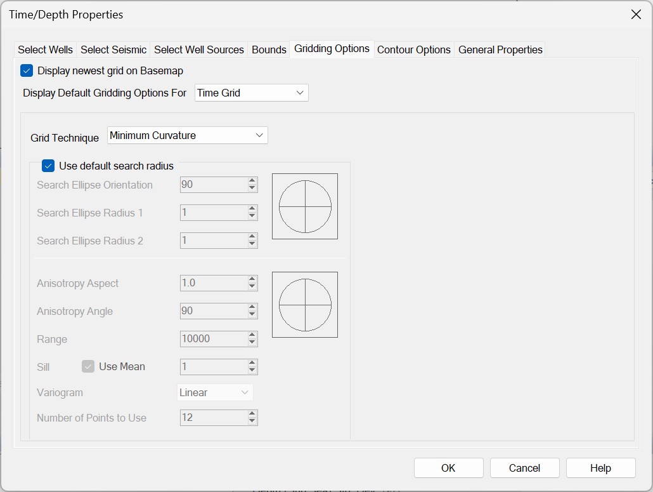Select the Bounds tab
This screenshot has width=653, height=492.
coord(269,50)
